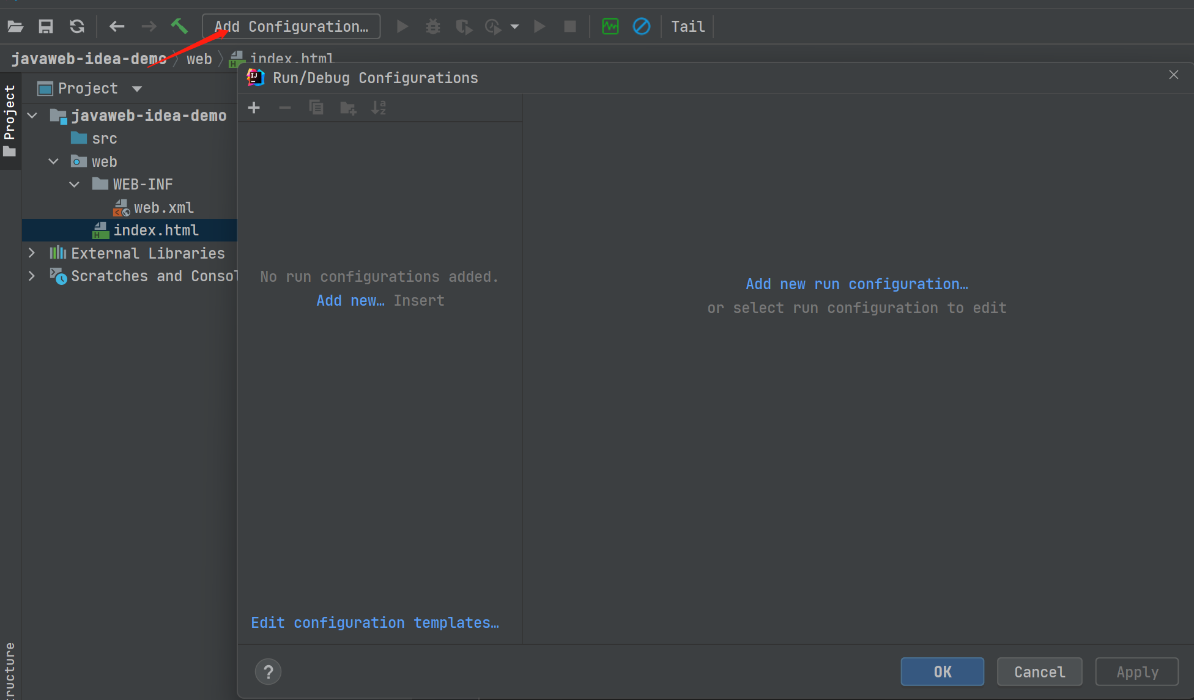Click Edit configuration templates link
The image size is (1194, 700).
pyautogui.click(x=375, y=622)
